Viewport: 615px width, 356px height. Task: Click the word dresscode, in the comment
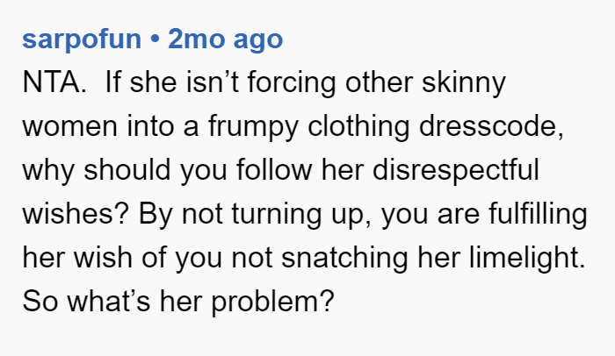pos(491,126)
